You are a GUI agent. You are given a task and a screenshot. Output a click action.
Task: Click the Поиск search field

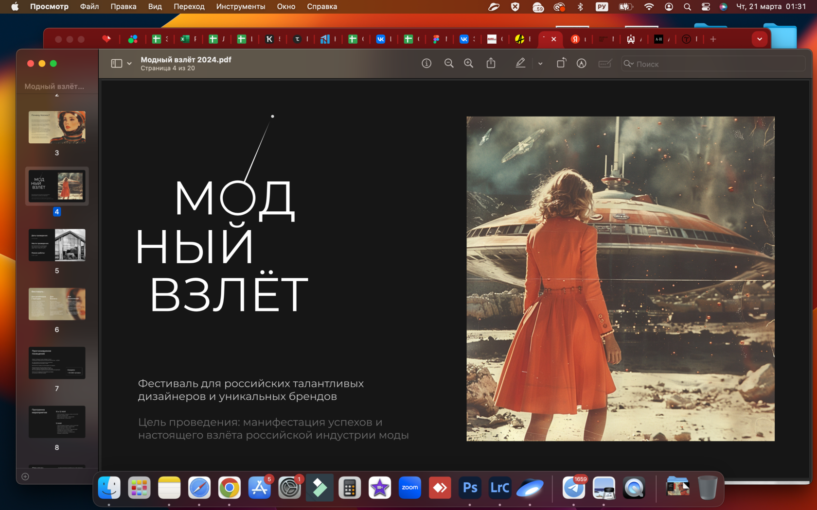click(x=713, y=64)
